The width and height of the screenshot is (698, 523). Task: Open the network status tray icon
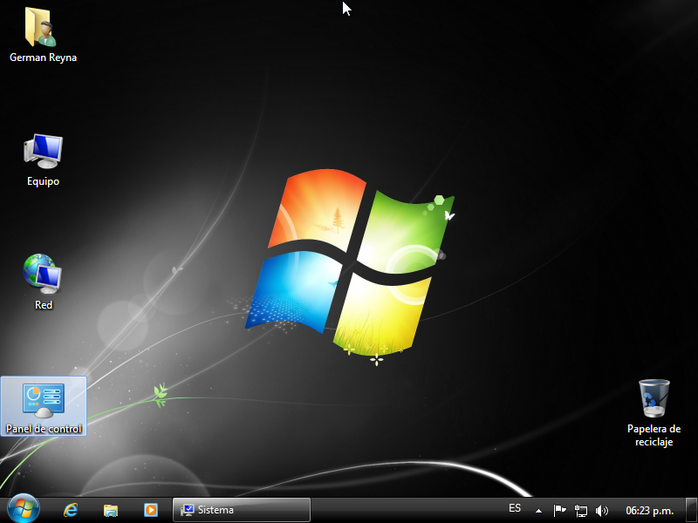[581, 511]
